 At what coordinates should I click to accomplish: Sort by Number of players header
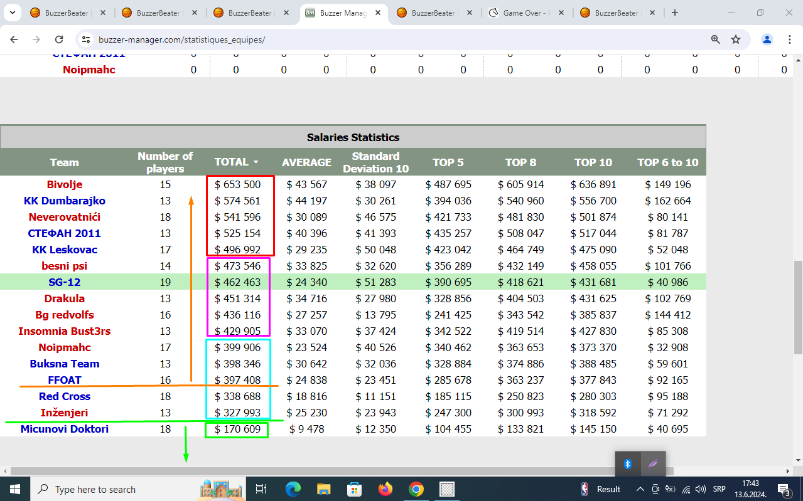(165, 162)
